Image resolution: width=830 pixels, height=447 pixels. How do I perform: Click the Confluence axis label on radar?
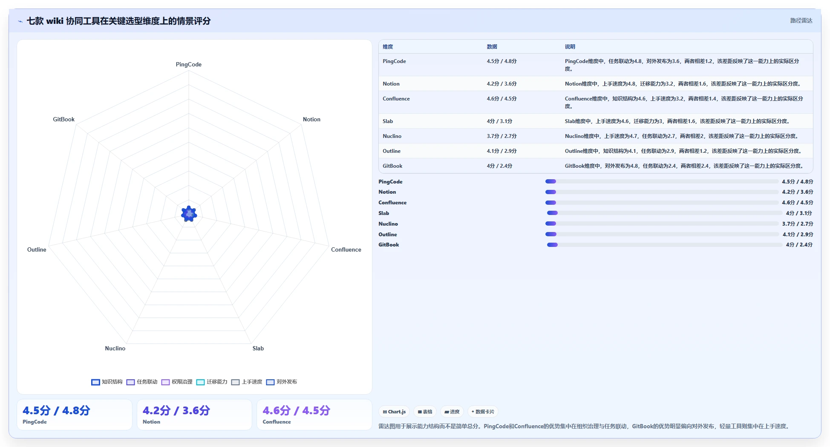click(346, 249)
